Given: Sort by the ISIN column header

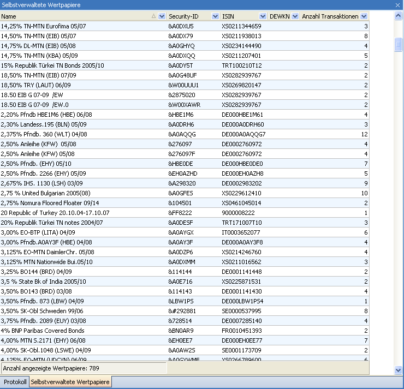Looking at the screenshot, I should click(x=239, y=16).
